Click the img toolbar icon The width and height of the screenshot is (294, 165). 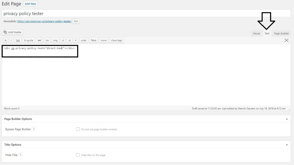coord(55,40)
